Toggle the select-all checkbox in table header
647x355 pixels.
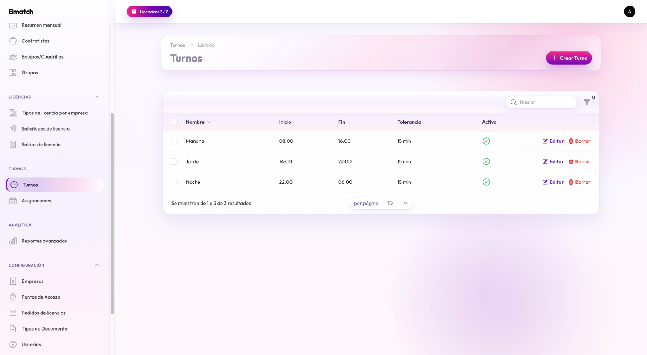[x=174, y=122]
